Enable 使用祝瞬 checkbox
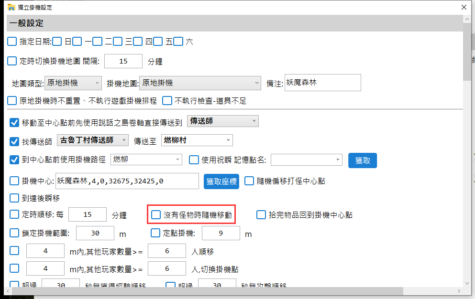Image resolution: width=475 pixels, height=299 pixels. click(194, 160)
